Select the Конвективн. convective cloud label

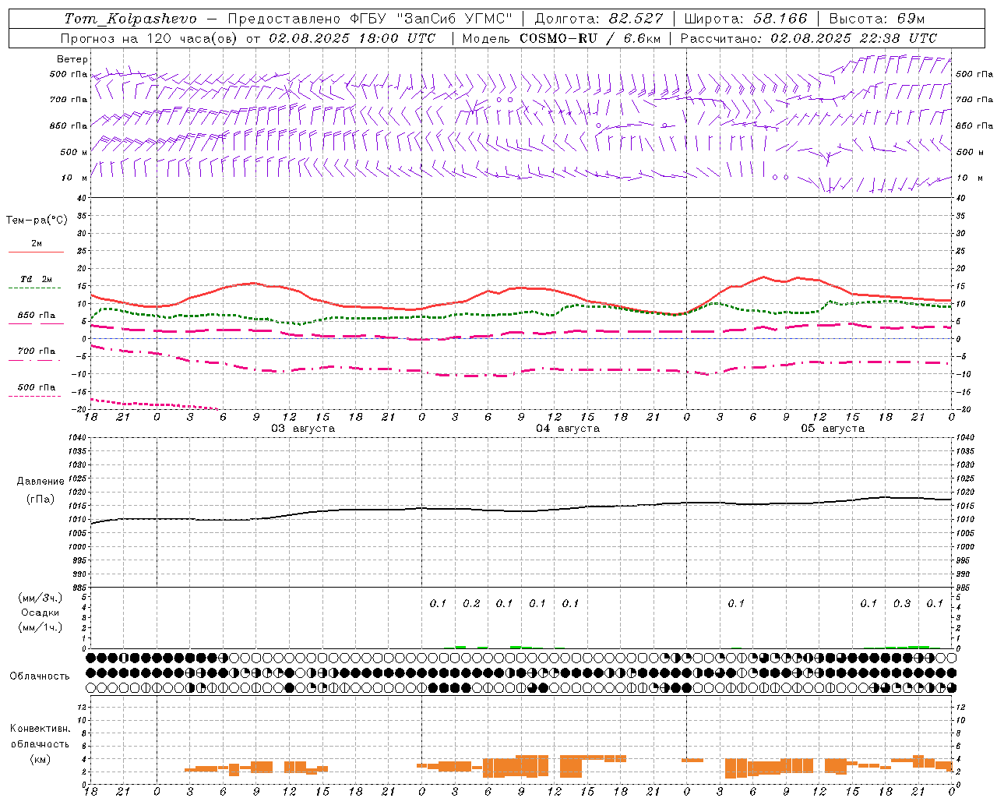click(41, 729)
